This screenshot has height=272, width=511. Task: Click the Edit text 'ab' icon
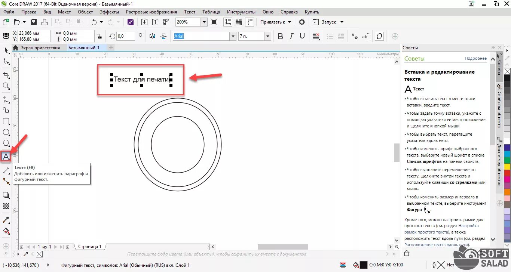(x=365, y=36)
